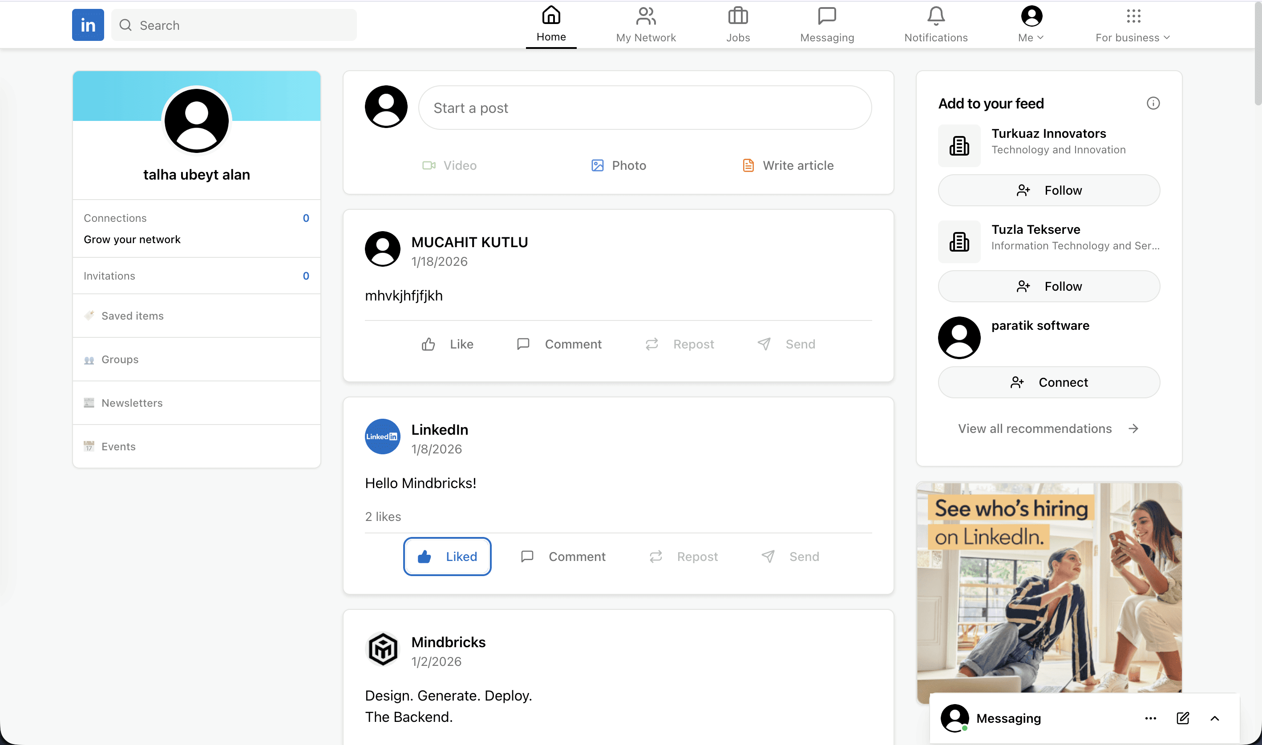Open the Messaging nav icon
Image resolution: width=1262 pixels, height=745 pixels.
click(x=827, y=16)
